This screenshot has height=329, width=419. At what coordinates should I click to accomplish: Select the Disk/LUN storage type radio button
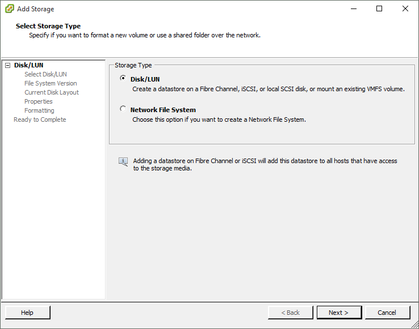coord(123,79)
